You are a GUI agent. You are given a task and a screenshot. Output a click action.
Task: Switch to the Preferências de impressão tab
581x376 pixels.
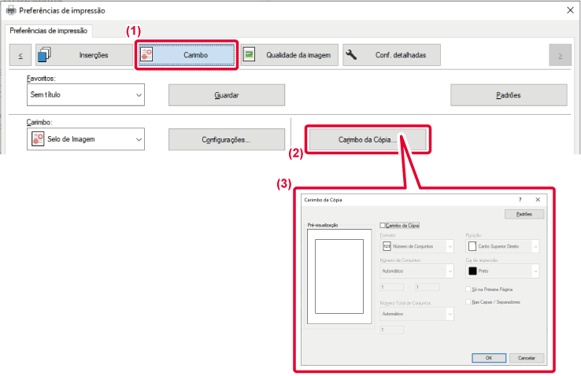50,31
